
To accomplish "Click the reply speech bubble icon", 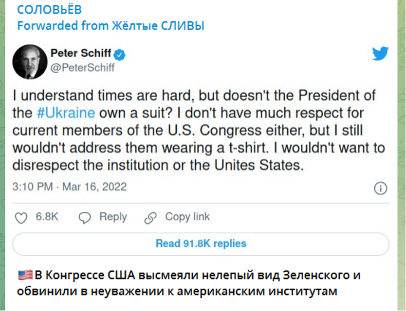I will click(x=84, y=218).
